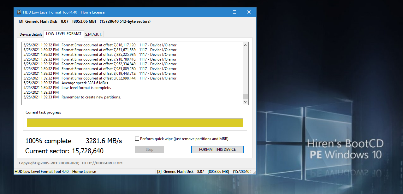Click the error line at offset 7,985,889,280
Viewport: 403px width, 194px height.
tap(100, 69)
